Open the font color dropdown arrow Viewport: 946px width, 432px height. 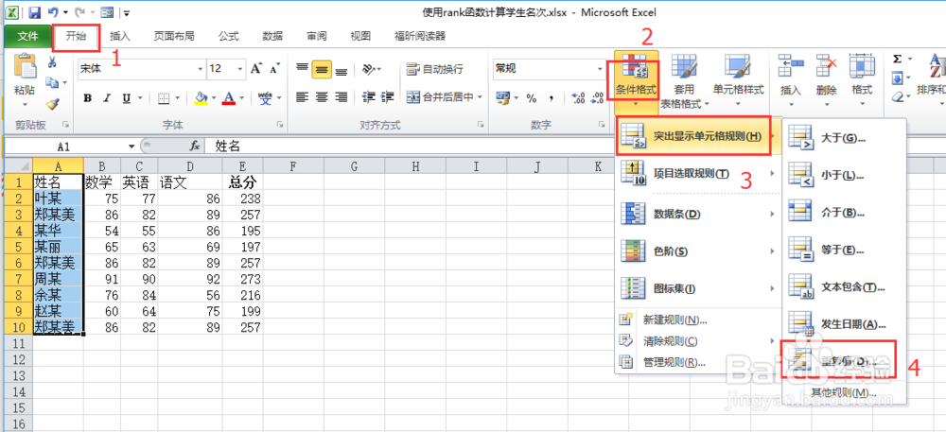point(241,97)
